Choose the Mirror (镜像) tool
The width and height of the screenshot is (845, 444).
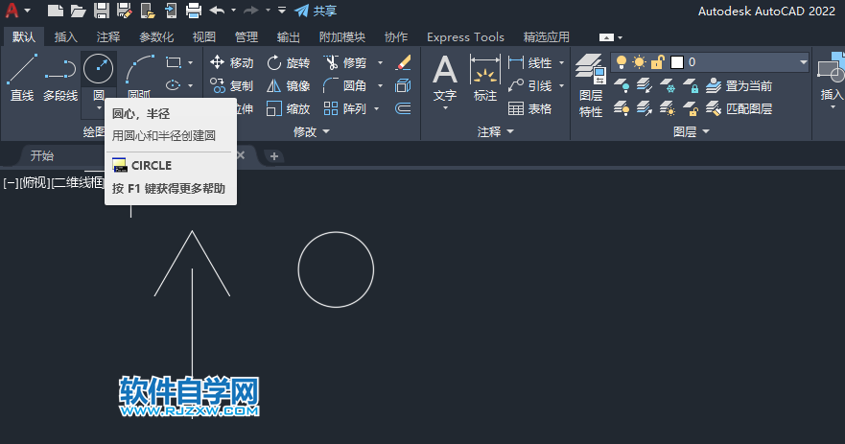click(289, 85)
